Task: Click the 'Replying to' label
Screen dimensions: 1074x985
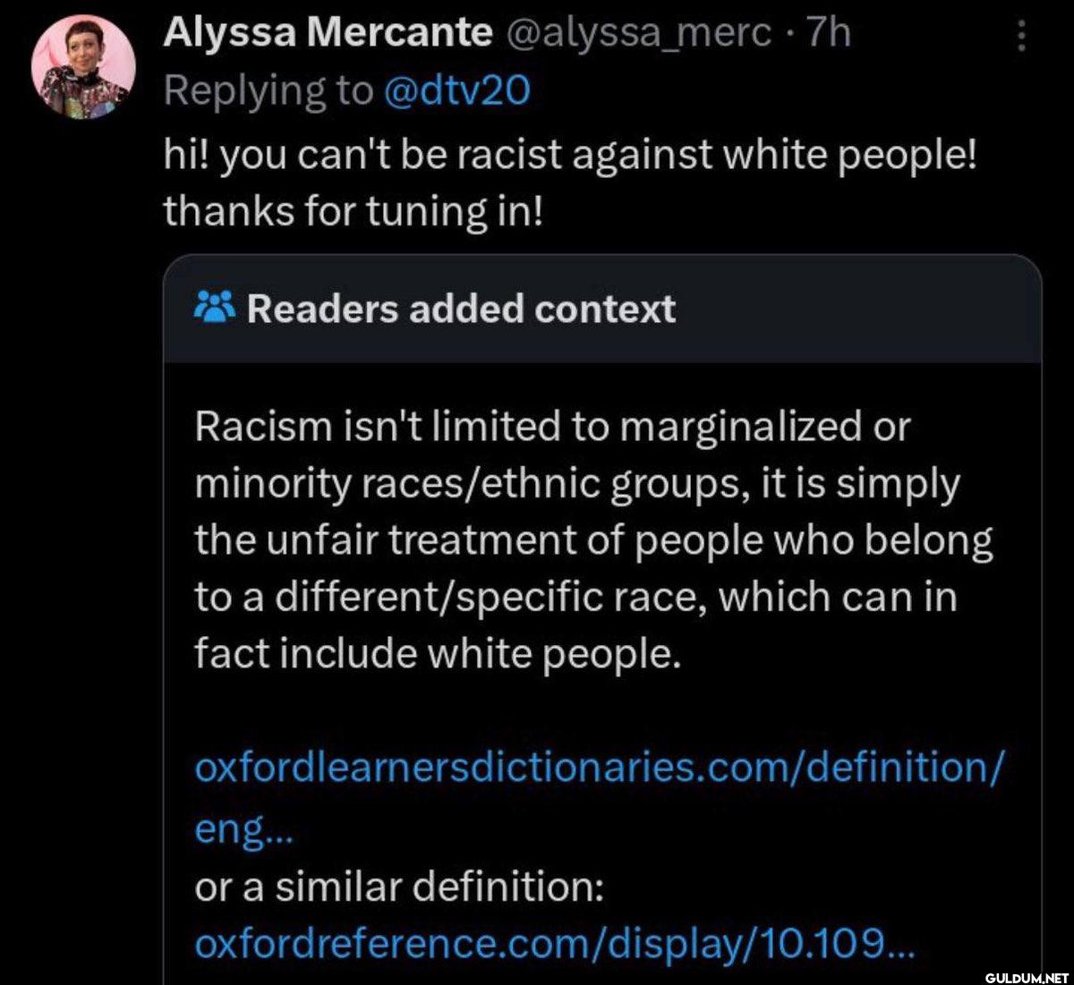Action: (268, 89)
